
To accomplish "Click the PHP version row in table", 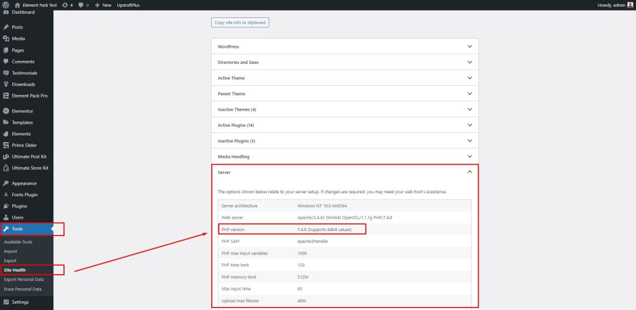I will coord(345,230).
